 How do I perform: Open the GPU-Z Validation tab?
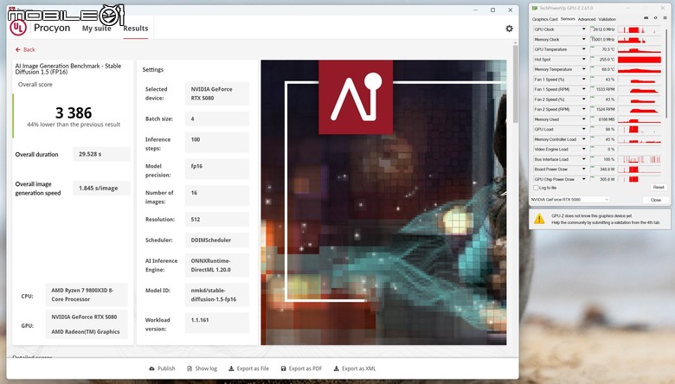607,19
